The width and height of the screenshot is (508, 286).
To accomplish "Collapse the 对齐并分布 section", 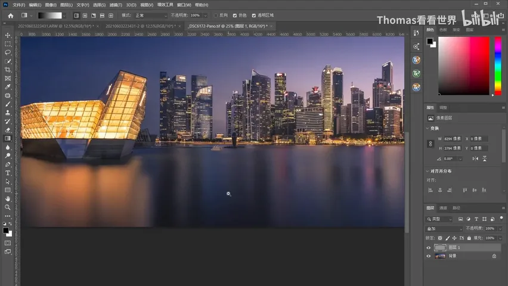I will click(428, 171).
